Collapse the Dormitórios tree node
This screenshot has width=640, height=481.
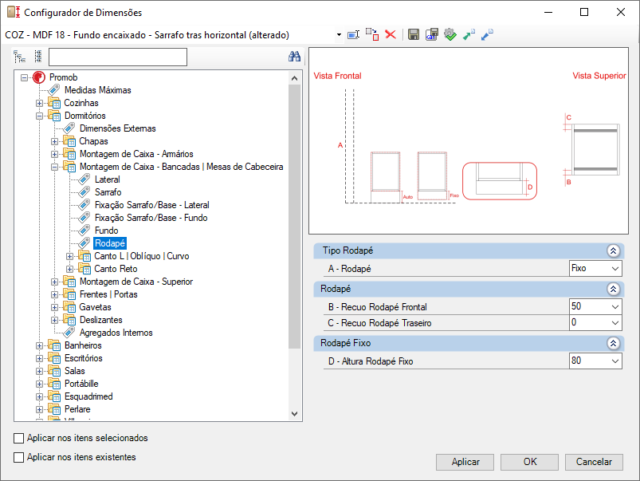(39, 116)
